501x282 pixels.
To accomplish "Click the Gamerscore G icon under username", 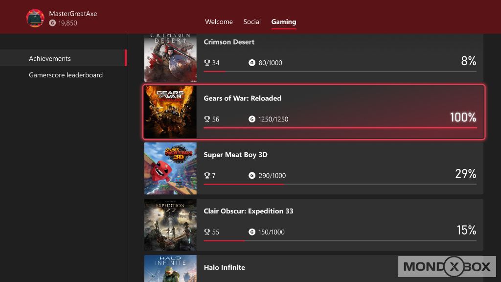I will 52,23.
